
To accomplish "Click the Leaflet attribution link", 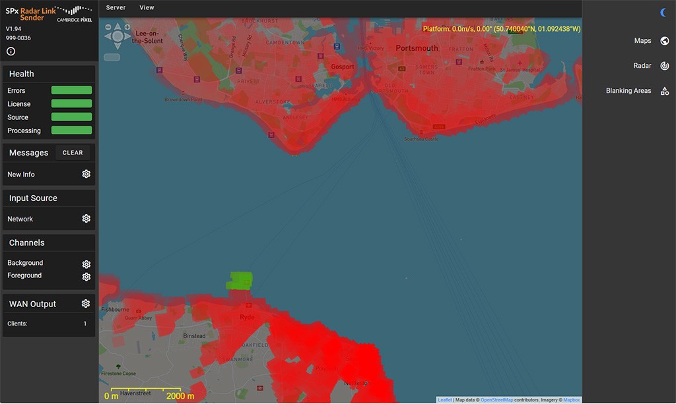I will 444,400.
